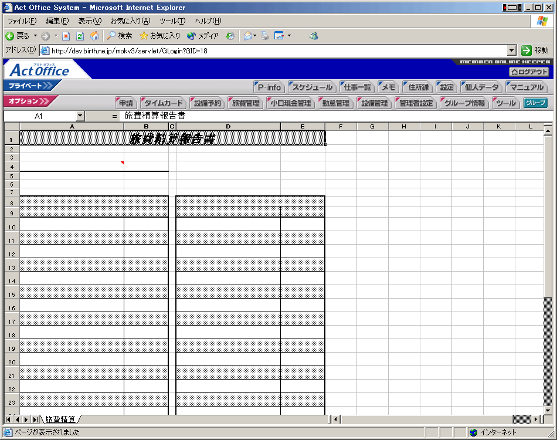Click the Mail icon in toolbar
Screen dimensions: 557x440
point(248,36)
